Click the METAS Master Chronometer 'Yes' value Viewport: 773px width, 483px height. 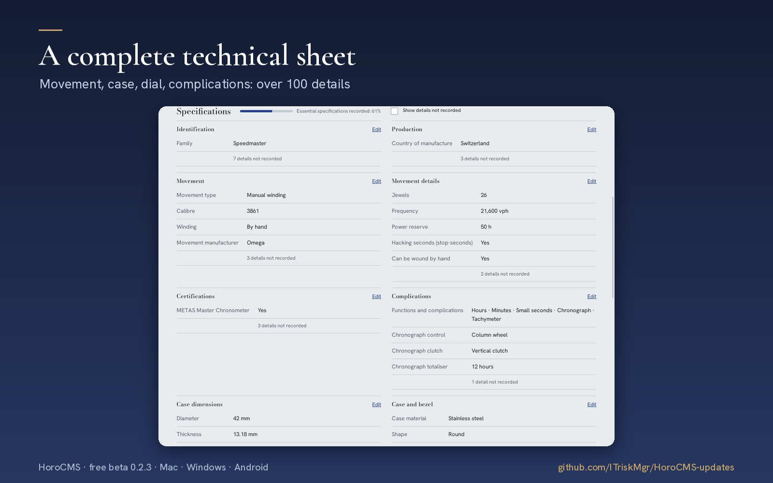(x=262, y=311)
